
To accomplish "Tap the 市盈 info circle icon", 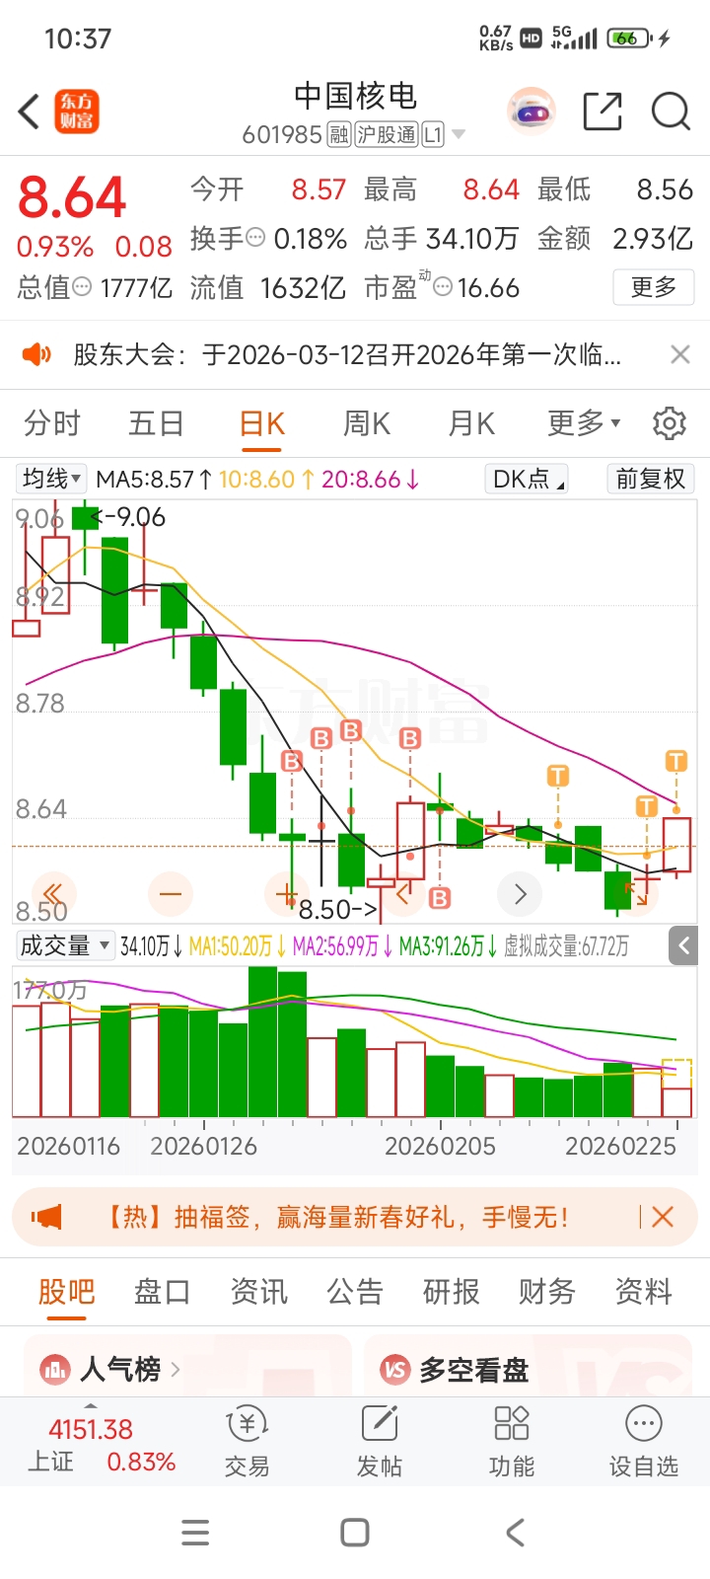I will (444, 287).
